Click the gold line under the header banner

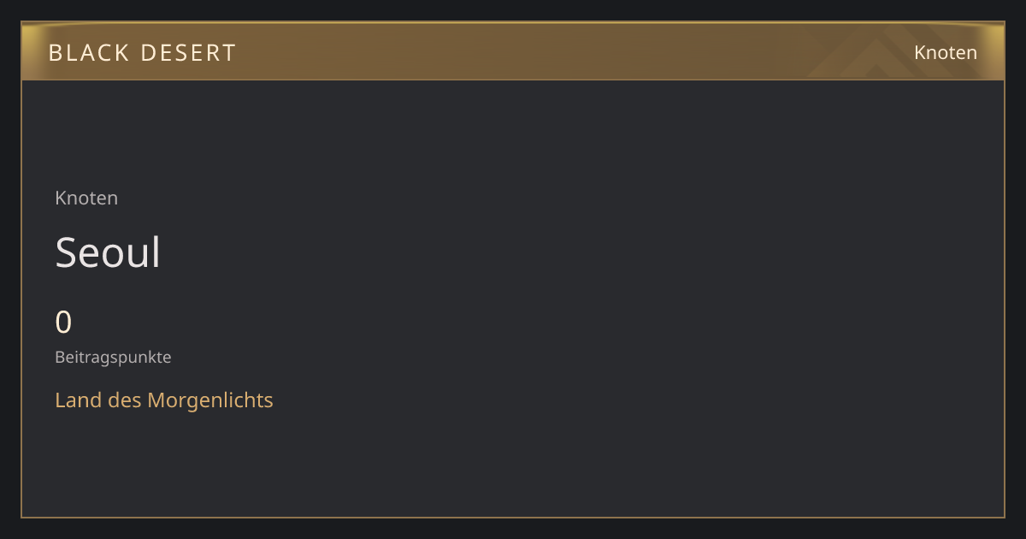pos(513,80)
